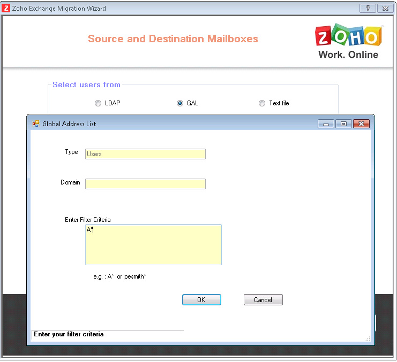Click the 'e.g. : A* or joesmith*' hint text
The width and height of the screenshot is (397, 362).
119,276
